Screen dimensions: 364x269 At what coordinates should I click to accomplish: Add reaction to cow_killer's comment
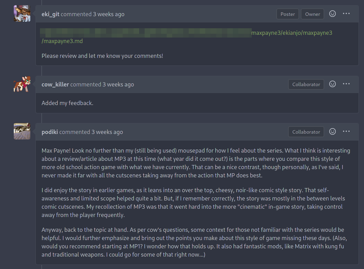pyautogui.click(x=332, y=84)
